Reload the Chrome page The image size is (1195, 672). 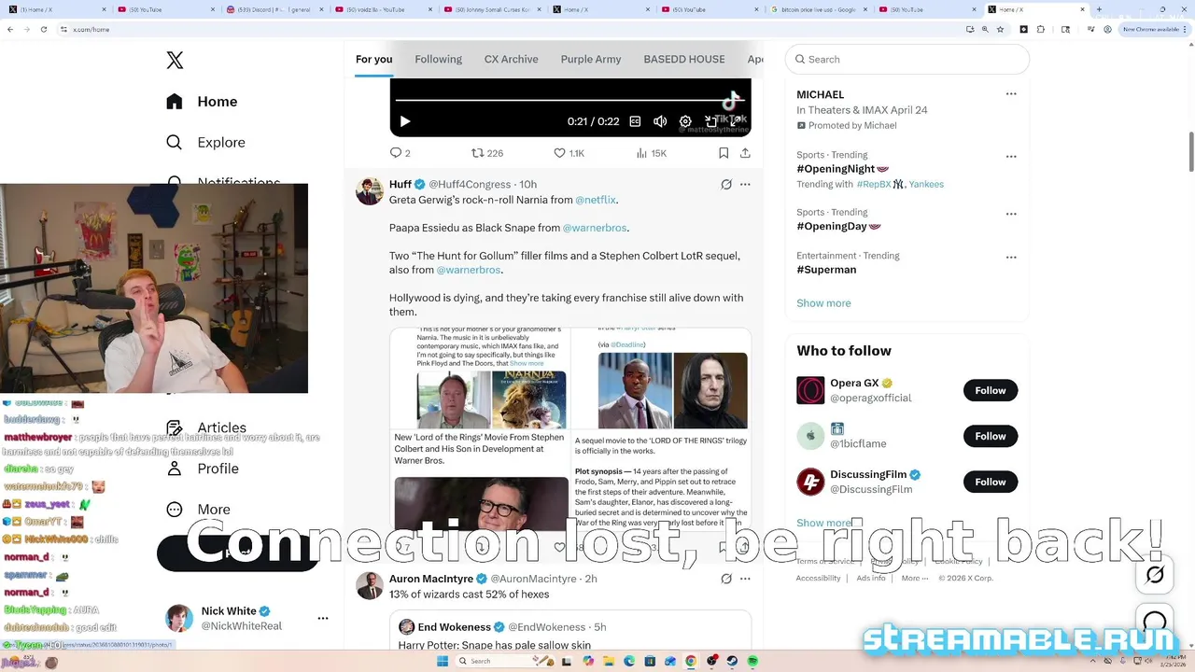pyautogui.click(x=42, y=29)
